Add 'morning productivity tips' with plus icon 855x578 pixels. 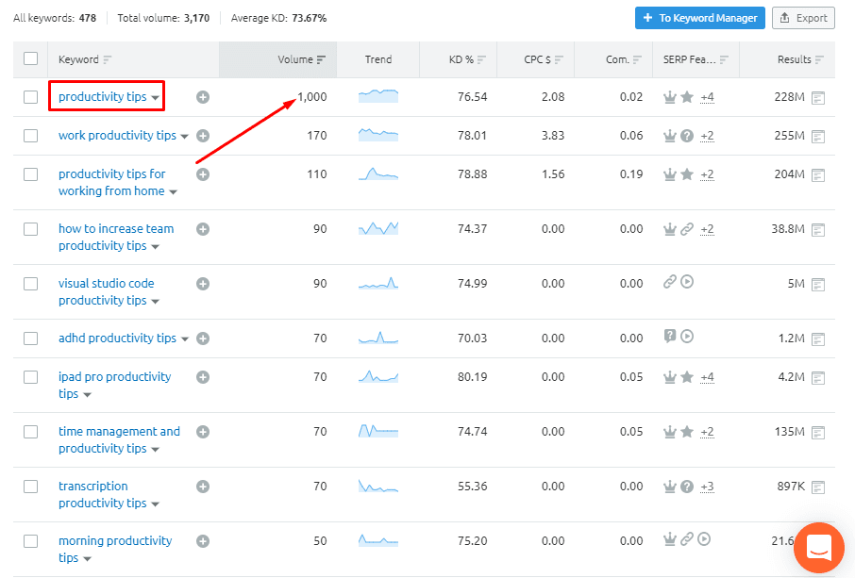(203, 541)
